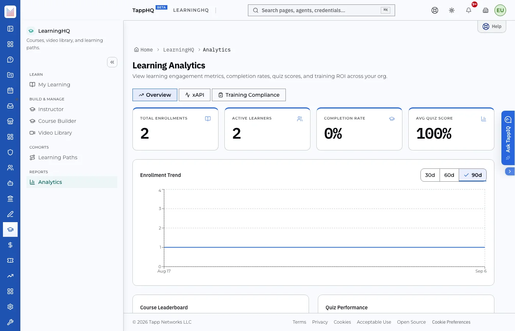Click the LearningHQ breadcrumb link
The height and width of the screenshot is (331, 515).
point(178,50)
